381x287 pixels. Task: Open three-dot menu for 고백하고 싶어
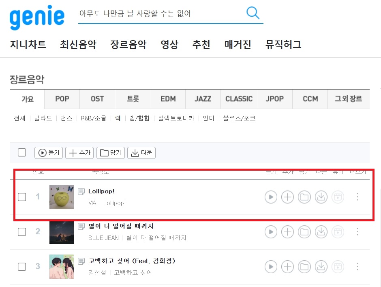357,267
